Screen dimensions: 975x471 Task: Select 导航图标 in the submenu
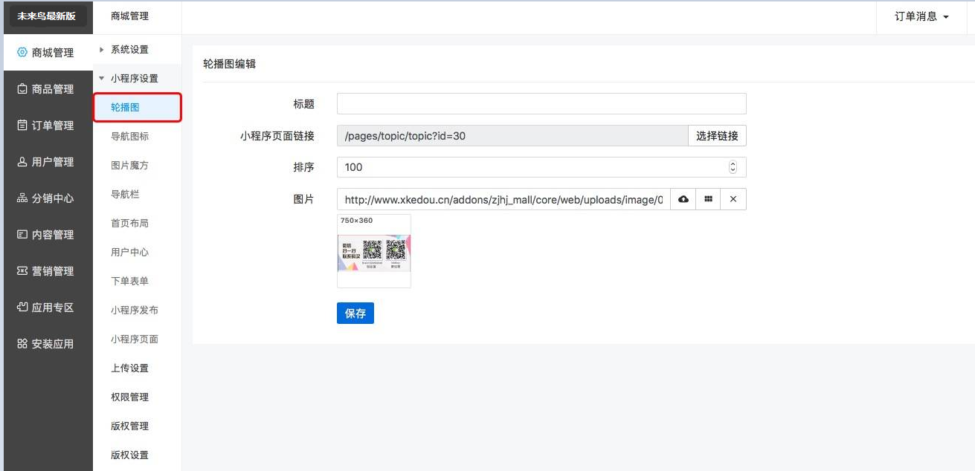130,137
